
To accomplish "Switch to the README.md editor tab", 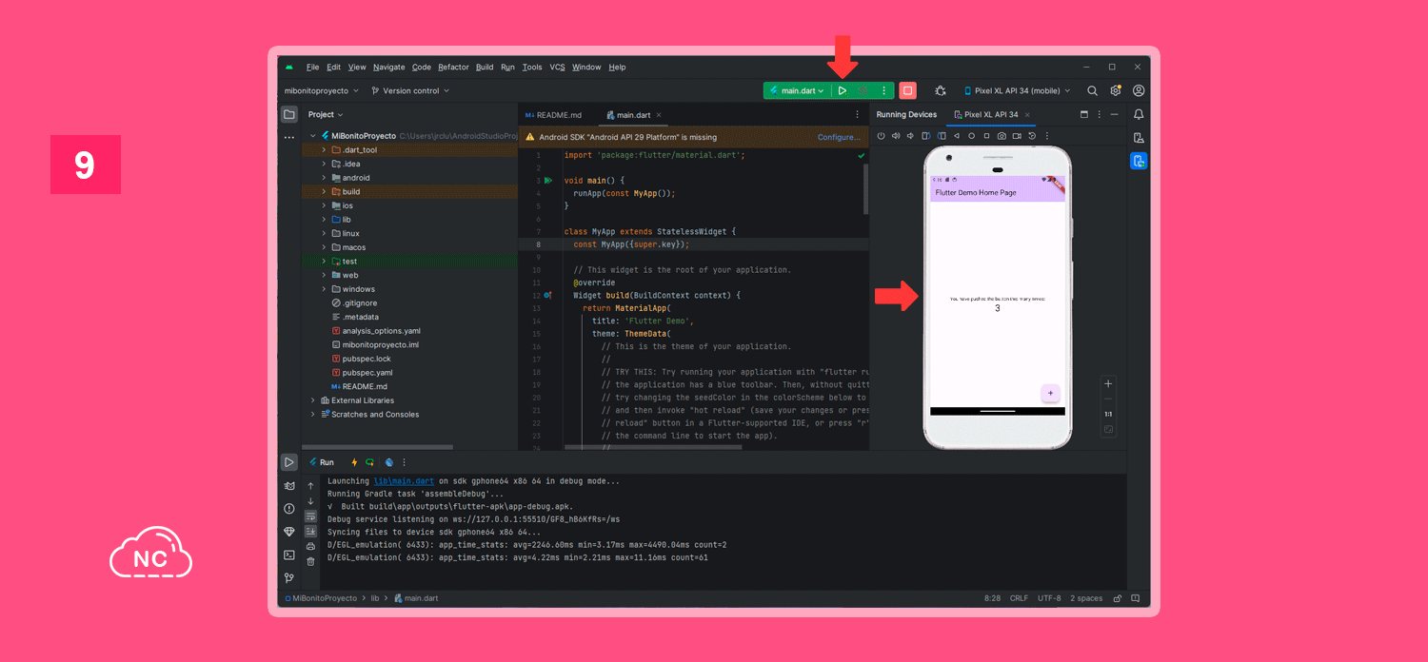I will point(553,115).
